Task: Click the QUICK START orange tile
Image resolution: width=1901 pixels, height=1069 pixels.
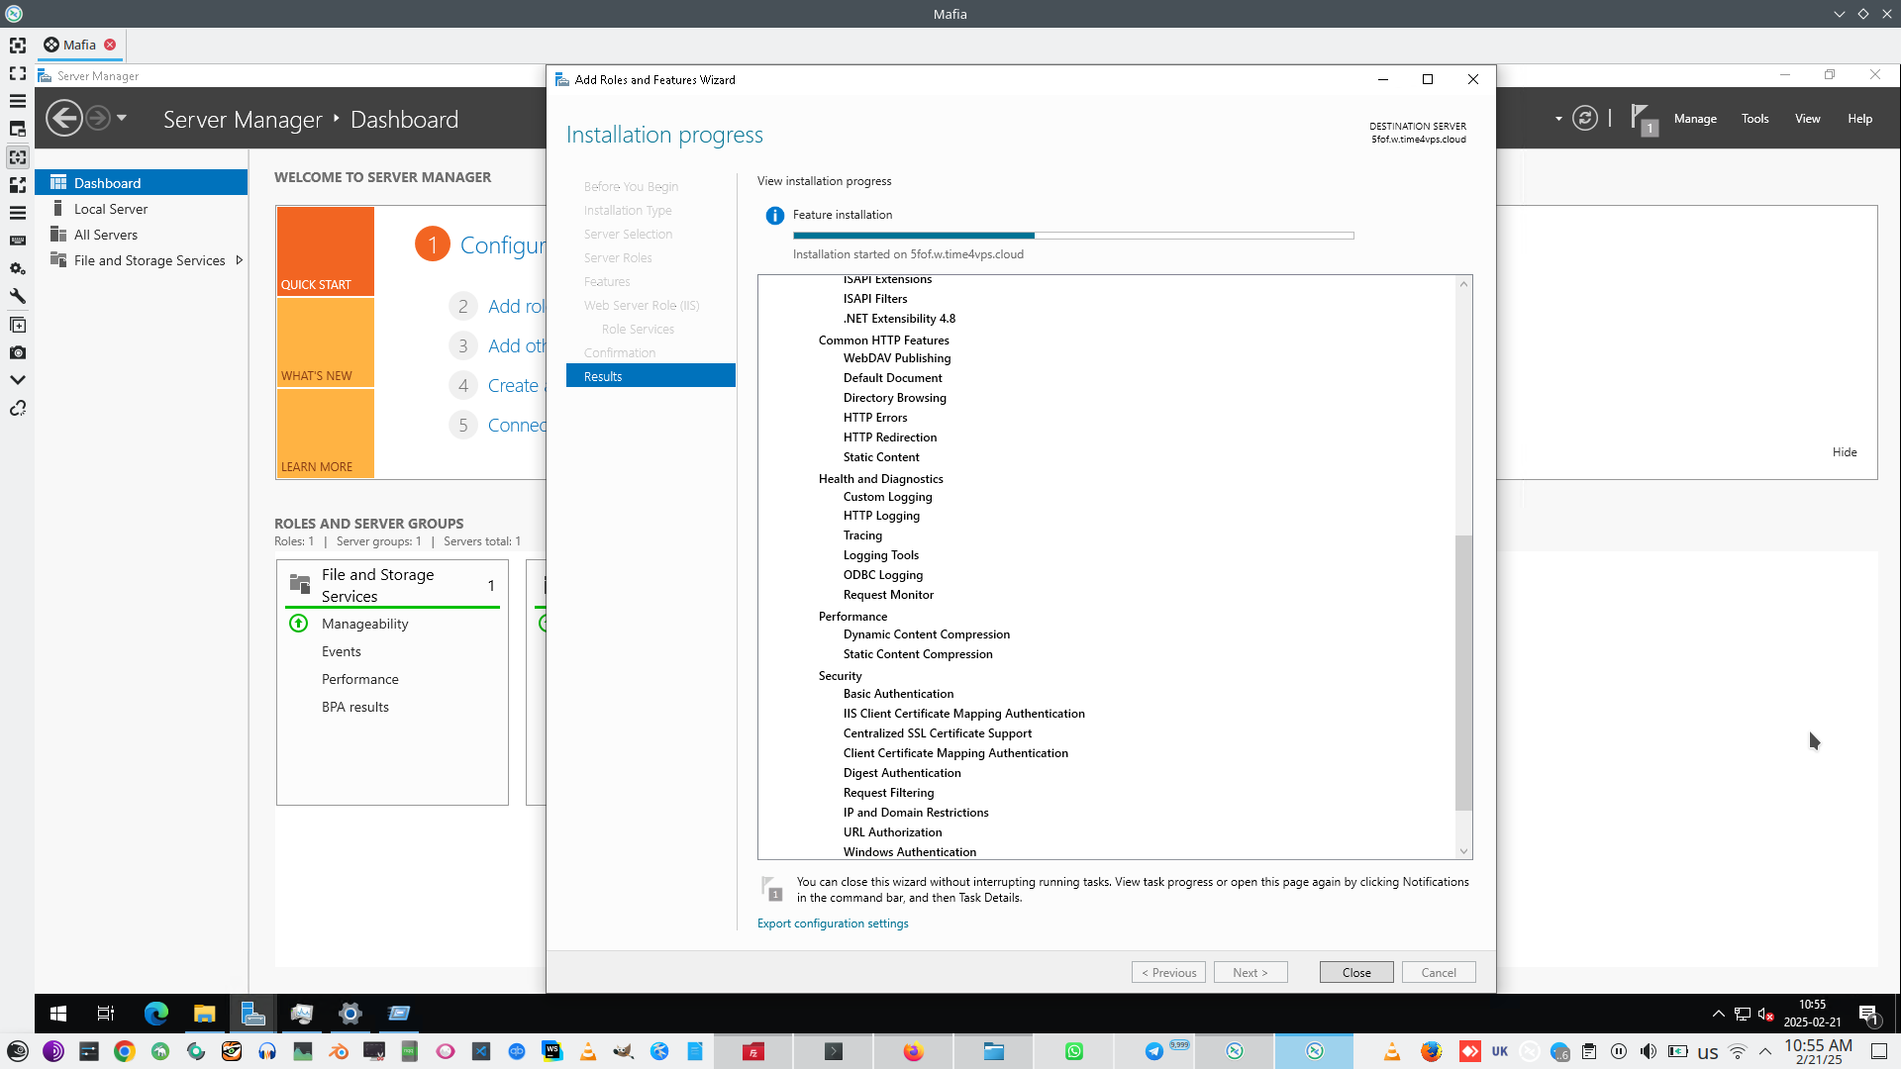Action: click(x=325, y=251)
